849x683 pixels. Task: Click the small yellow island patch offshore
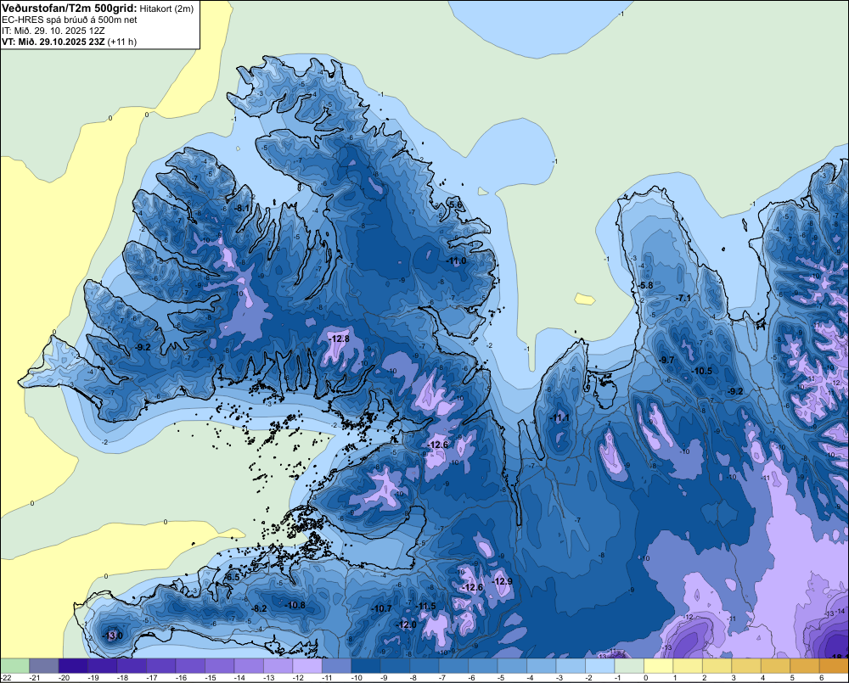tap(585, 299)
